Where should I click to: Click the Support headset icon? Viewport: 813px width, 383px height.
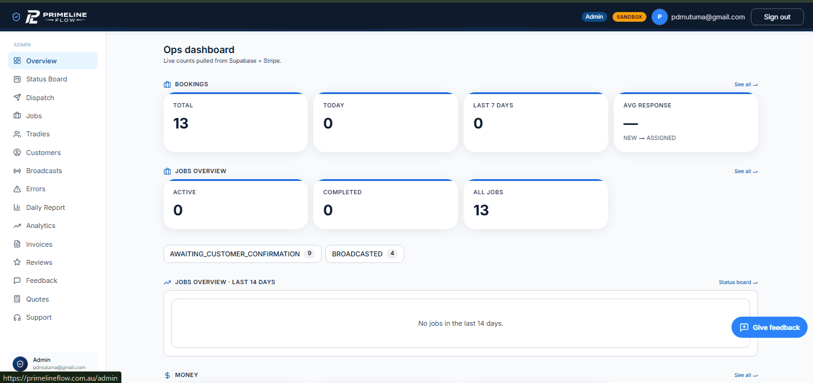click(17, 317)
